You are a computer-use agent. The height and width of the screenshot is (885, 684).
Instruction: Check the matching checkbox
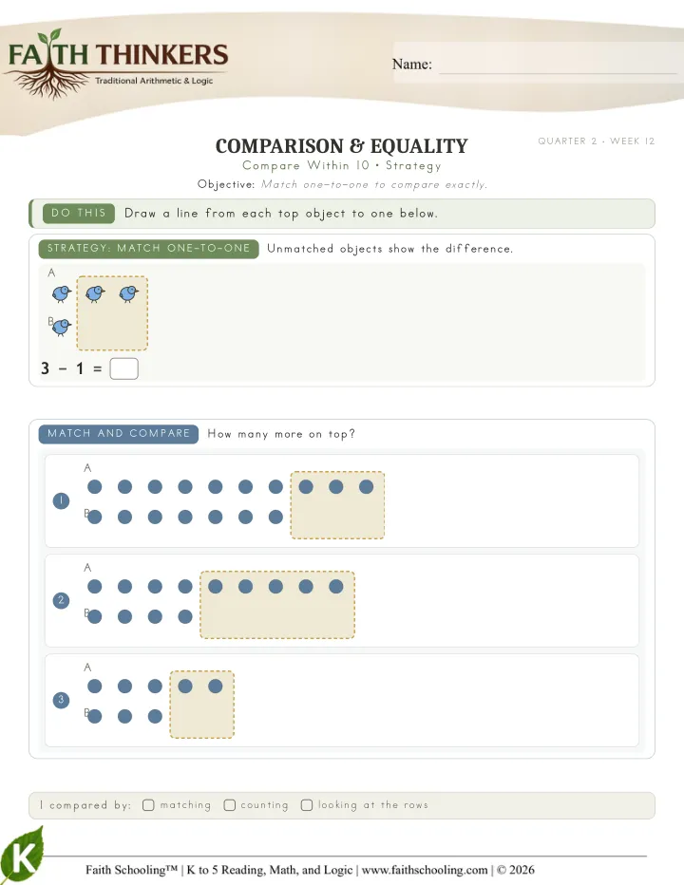click(x=148, y=805)
